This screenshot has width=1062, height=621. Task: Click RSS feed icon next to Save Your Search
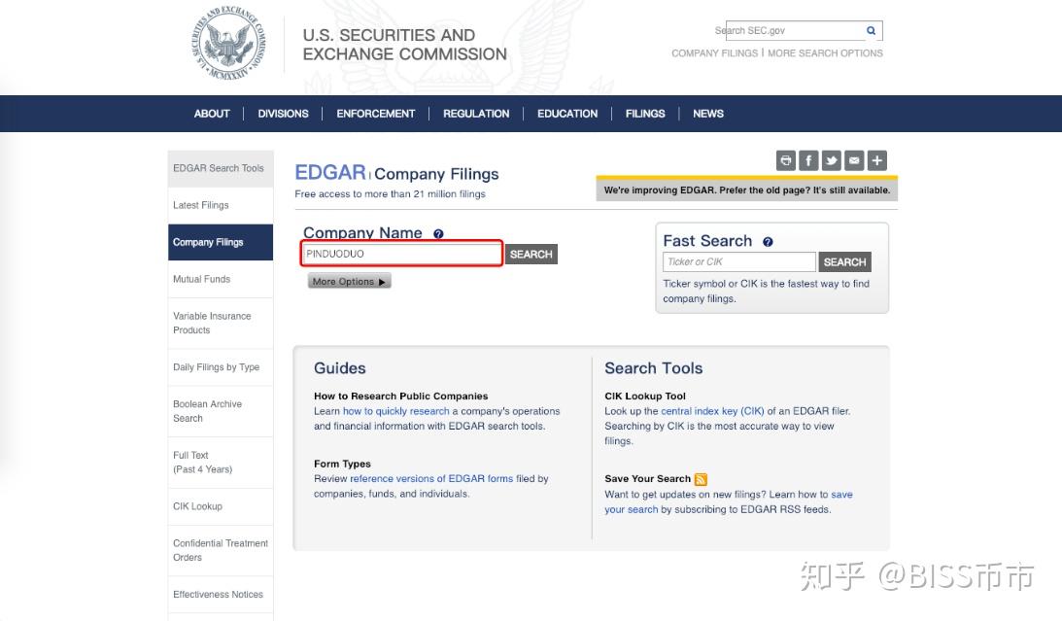tap(701, 479)
